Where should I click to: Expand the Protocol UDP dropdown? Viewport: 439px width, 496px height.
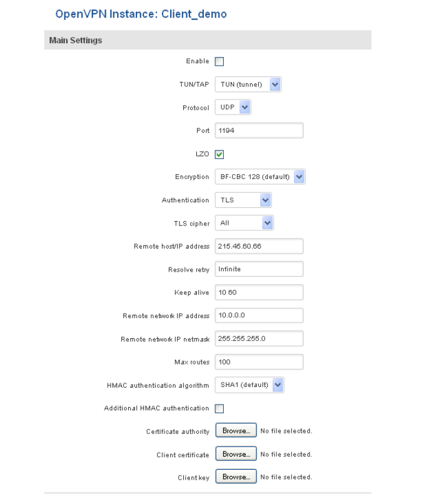pos(233,108)
